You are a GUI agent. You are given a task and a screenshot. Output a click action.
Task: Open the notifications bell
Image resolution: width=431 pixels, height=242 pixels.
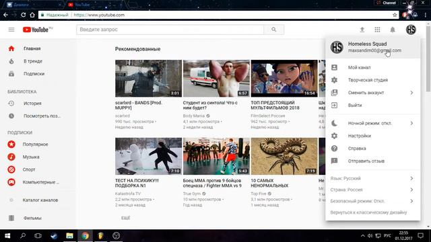coord(393,30)
